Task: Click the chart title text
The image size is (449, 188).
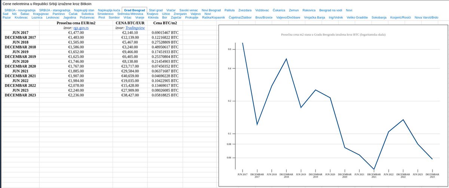Action: (x=333, y=35)
